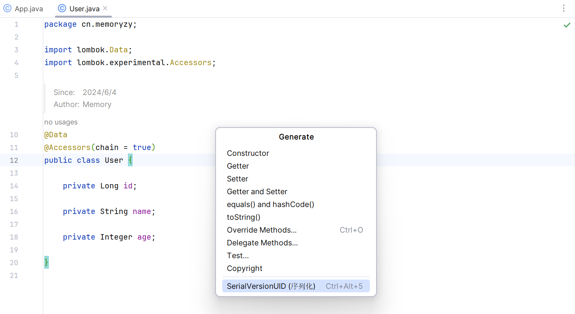Switch to the App.java tab
The width and height of the screenshot is (575, 314).
point(28,9)
